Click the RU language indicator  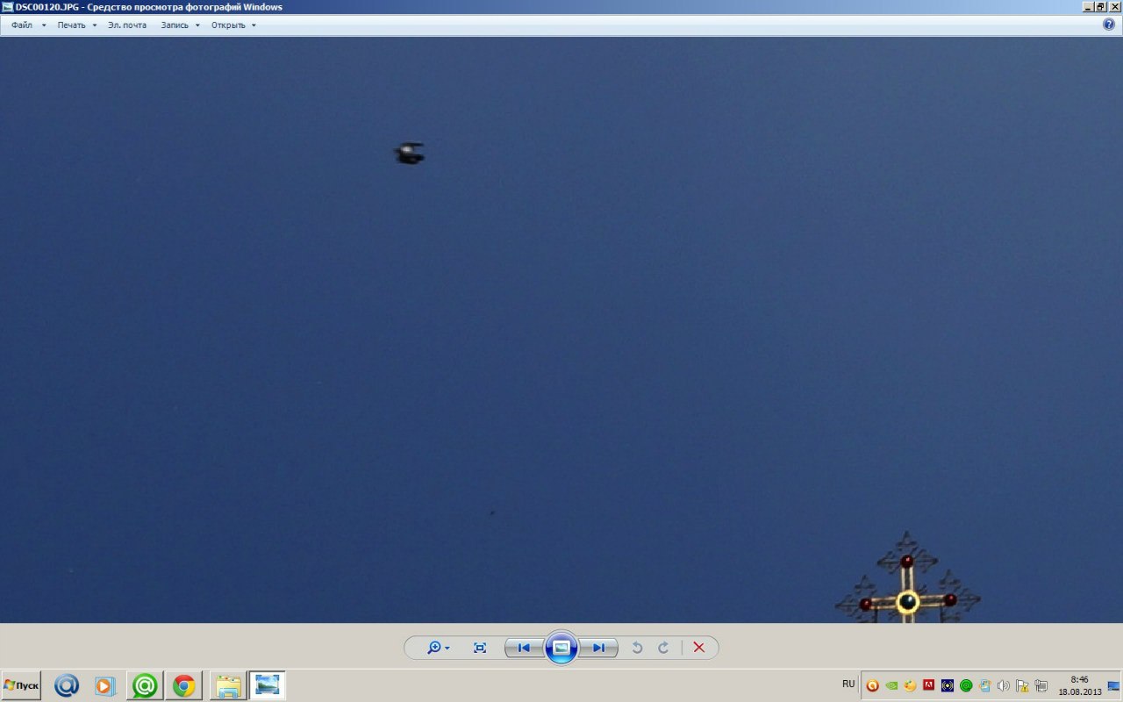pyautogui.click(x=848, y=684)
